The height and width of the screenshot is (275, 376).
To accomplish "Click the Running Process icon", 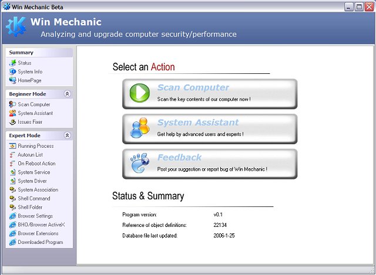I will click(12, 146).
